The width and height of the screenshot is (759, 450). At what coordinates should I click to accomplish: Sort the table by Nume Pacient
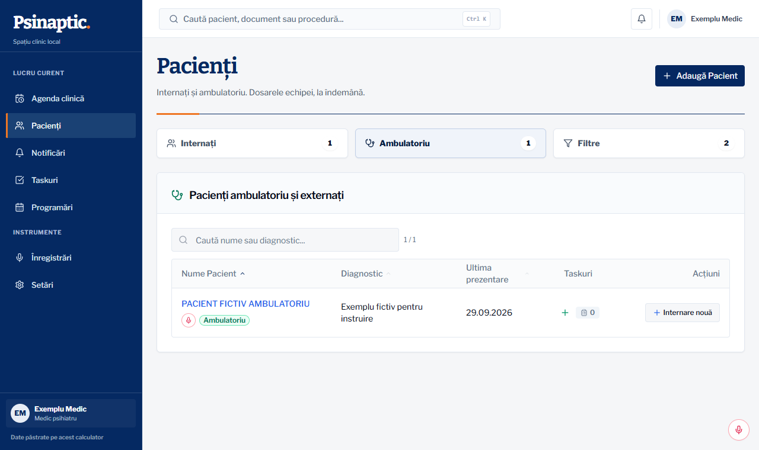click(213, 274)
